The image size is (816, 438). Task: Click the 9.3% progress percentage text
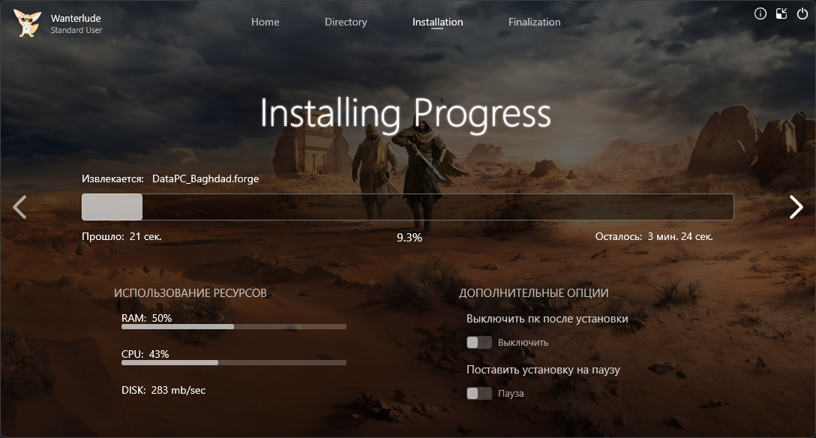409,237
